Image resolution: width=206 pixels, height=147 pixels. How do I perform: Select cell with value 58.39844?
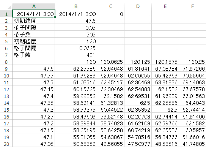76,123
